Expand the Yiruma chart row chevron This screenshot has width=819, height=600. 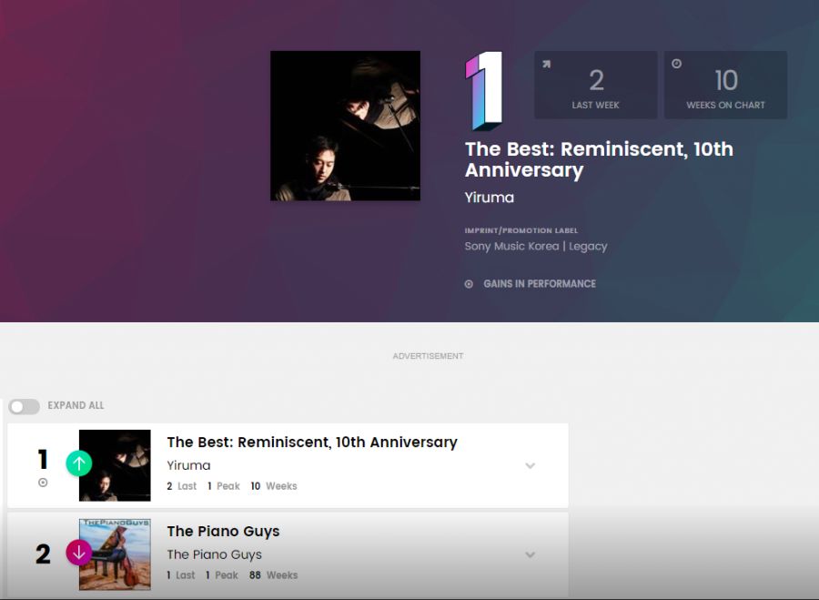pos(530,465)
